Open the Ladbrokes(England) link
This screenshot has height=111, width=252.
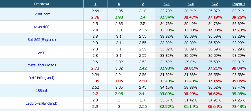42,103
